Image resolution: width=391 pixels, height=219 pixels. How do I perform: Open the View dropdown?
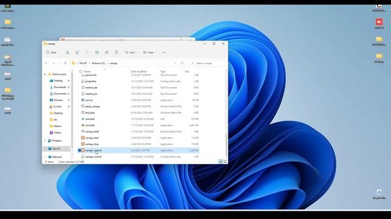149,52
